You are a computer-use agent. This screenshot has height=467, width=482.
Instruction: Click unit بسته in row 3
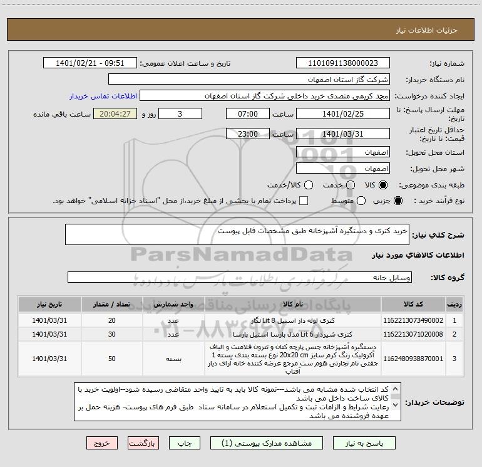(173, 359)
